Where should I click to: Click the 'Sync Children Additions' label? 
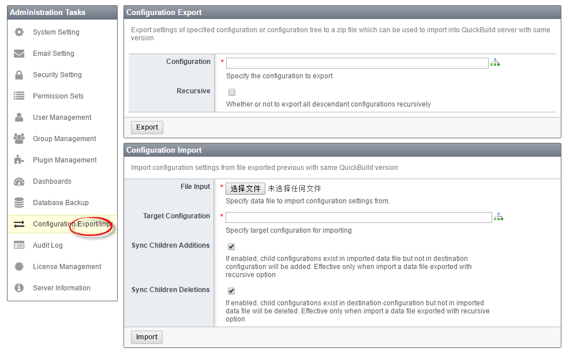pyautogui.click(x=170, y=245)
